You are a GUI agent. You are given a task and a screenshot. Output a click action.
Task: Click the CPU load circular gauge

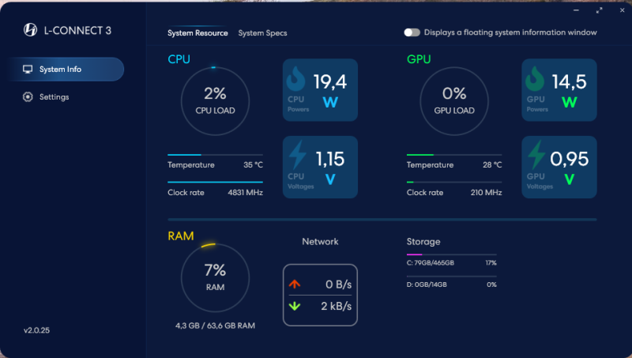pos(215,100)
